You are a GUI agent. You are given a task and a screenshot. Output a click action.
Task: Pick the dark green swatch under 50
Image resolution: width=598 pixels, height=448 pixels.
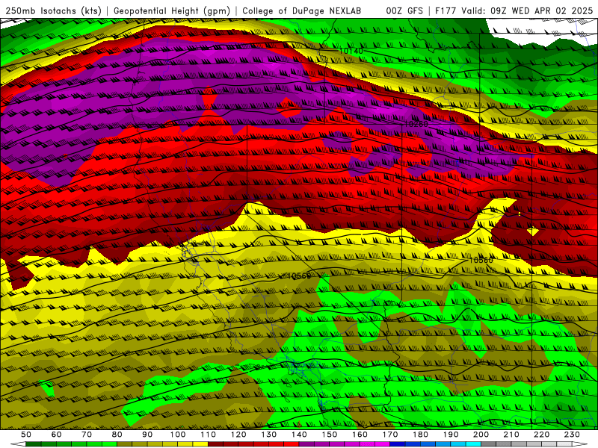[x=33, y=444]
